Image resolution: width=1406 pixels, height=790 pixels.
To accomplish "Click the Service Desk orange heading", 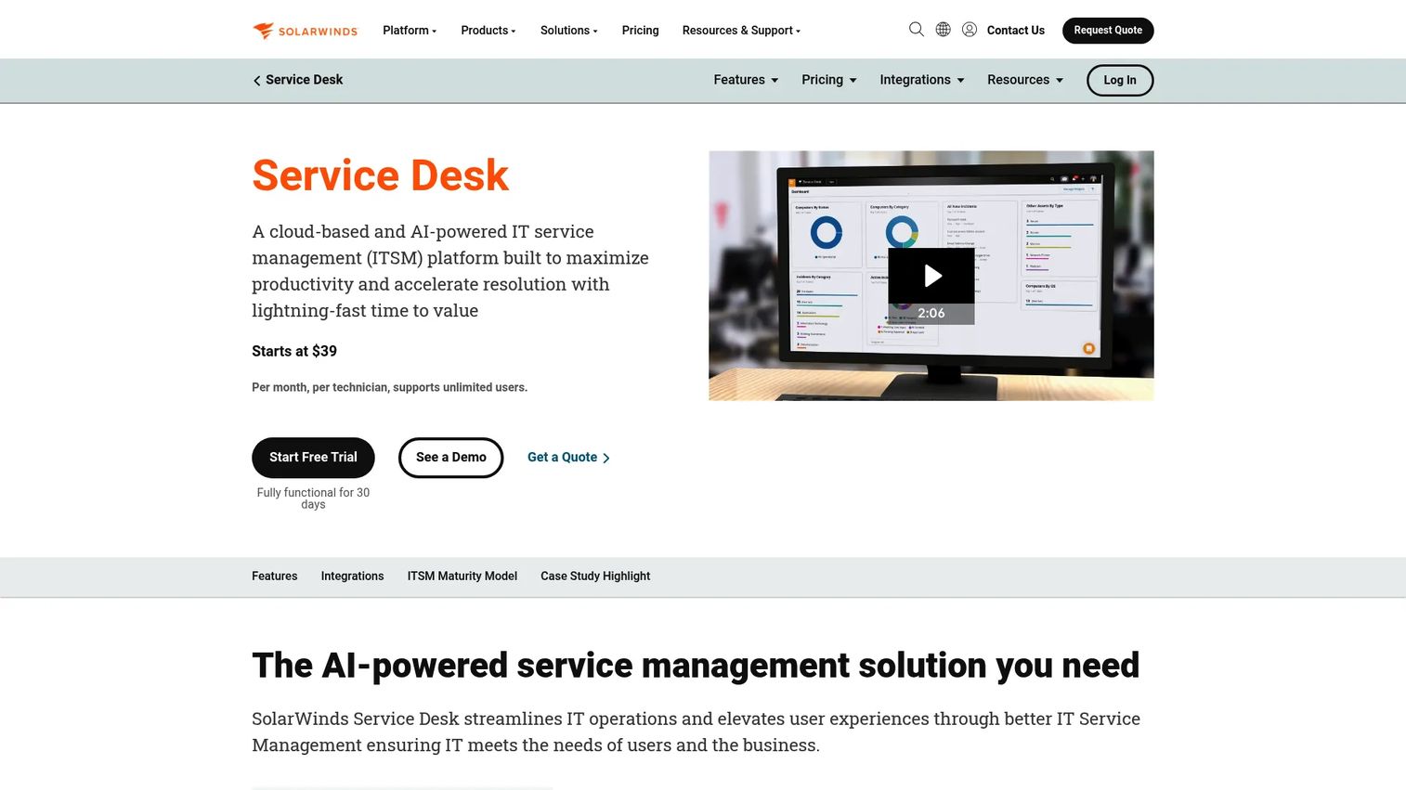I will 381,175.
